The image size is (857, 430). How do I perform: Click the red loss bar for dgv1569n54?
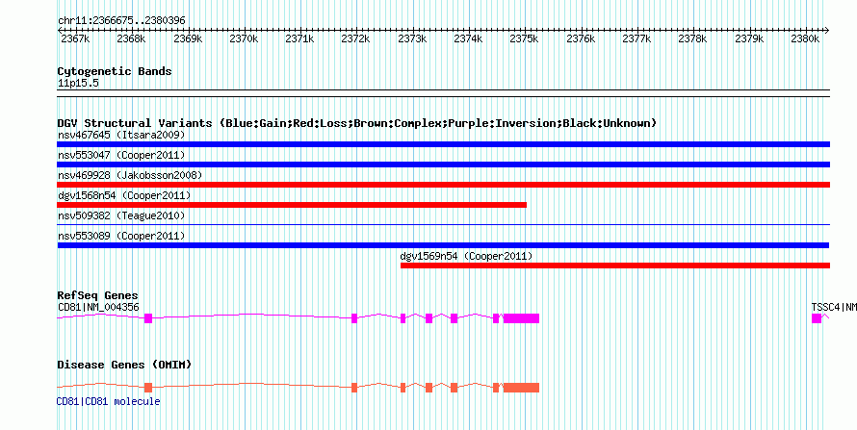615,266
